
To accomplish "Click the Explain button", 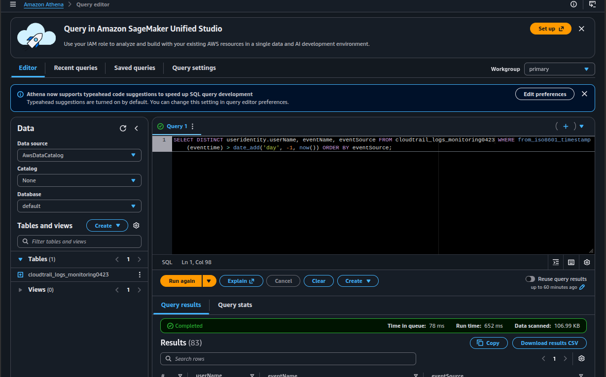I will [x=241, y=281].
